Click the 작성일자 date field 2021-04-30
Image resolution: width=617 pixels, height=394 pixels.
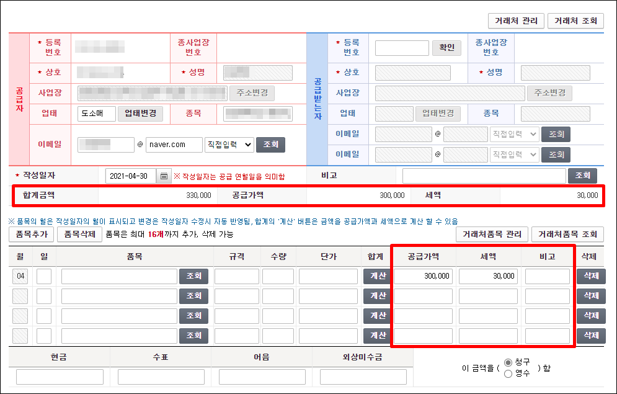pos(131,176)
